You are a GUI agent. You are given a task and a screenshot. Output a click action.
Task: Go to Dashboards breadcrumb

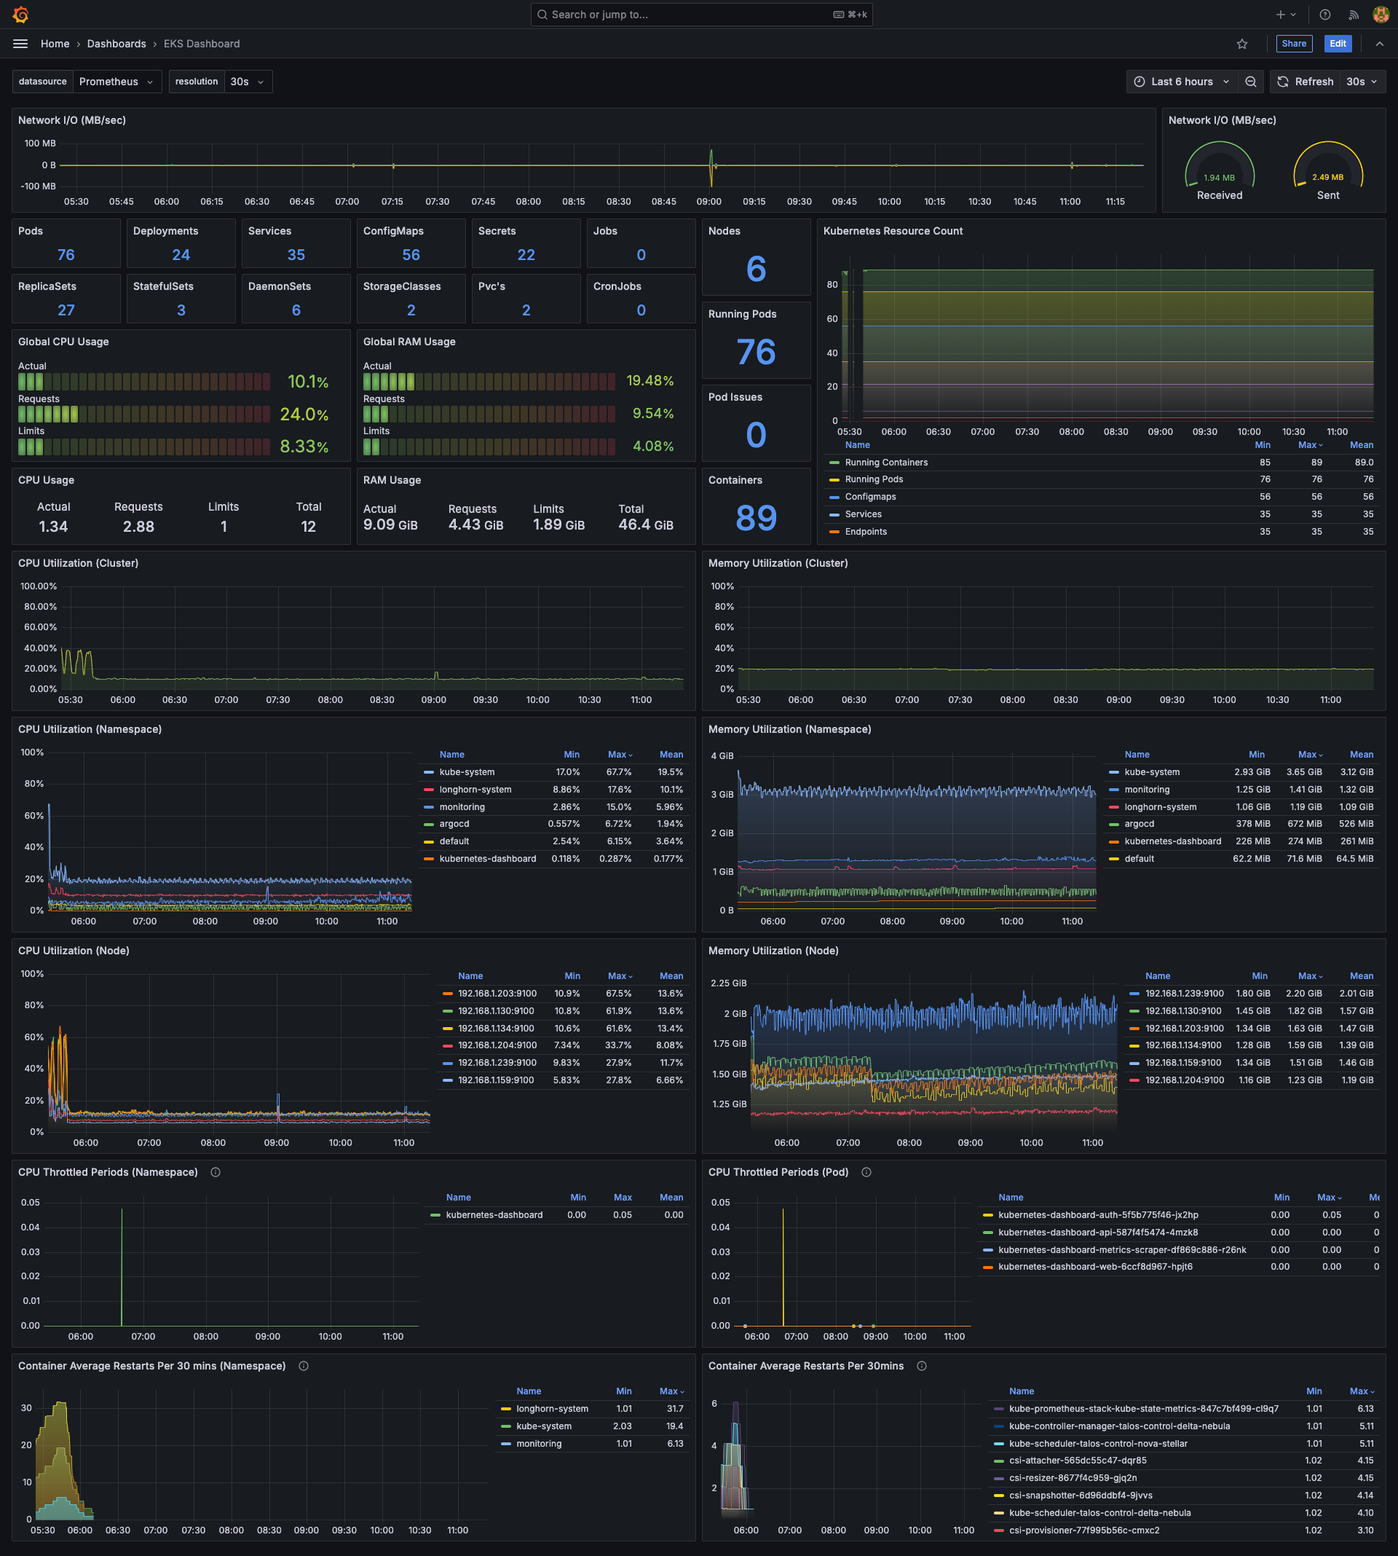[x=116, y=44]
